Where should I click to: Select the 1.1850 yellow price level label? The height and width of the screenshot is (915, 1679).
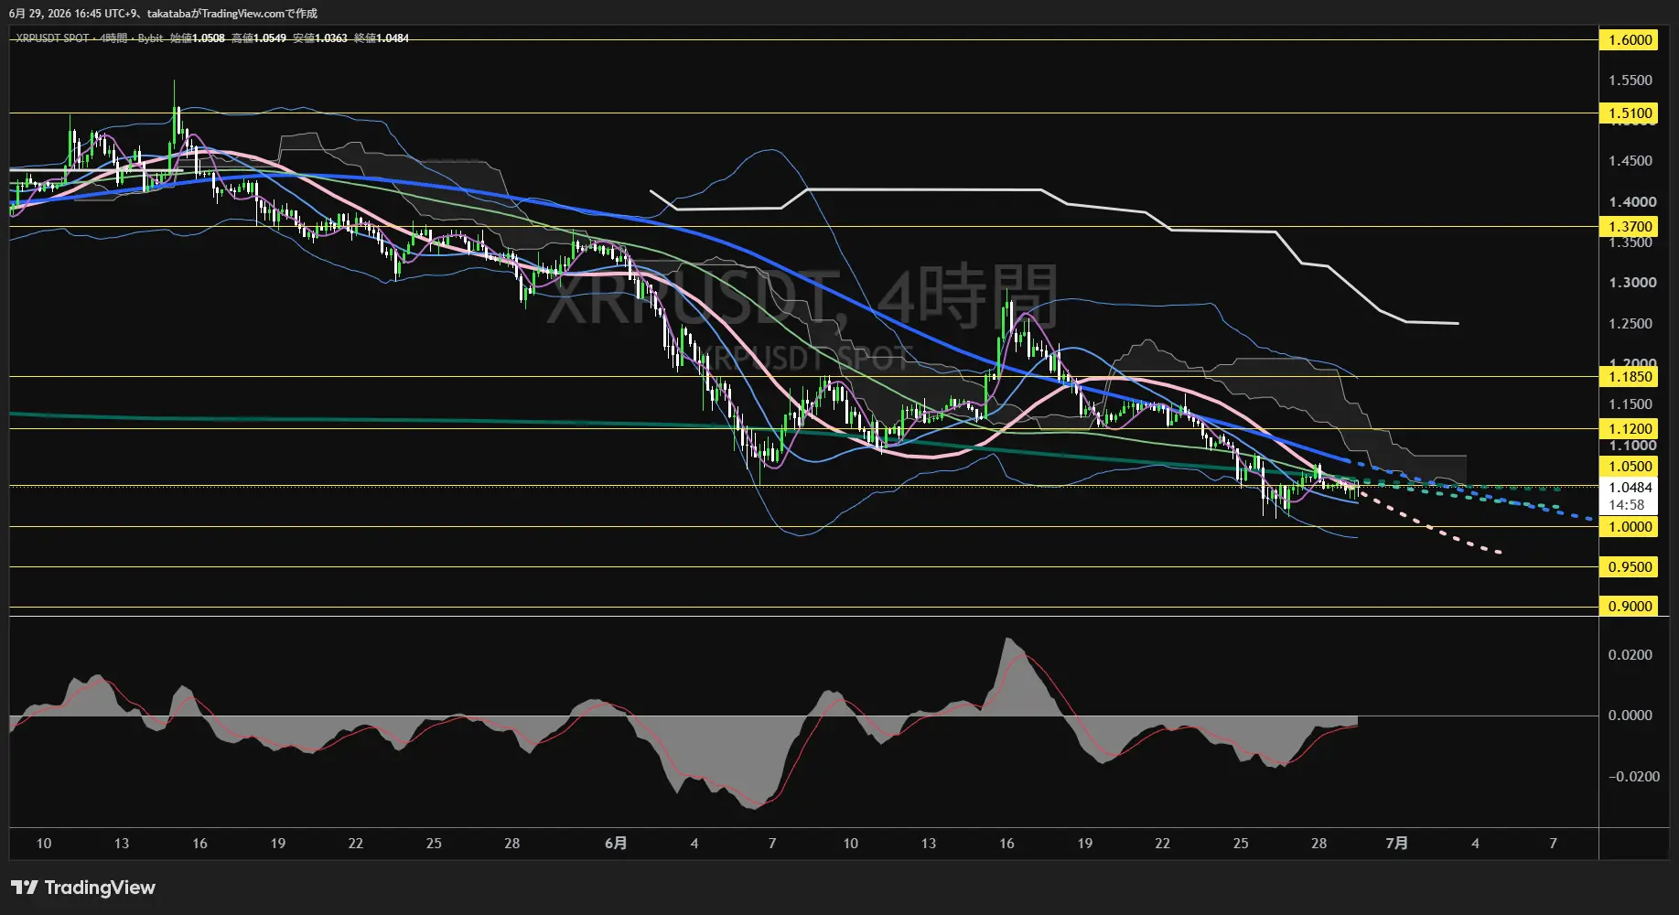point(1630,376)
